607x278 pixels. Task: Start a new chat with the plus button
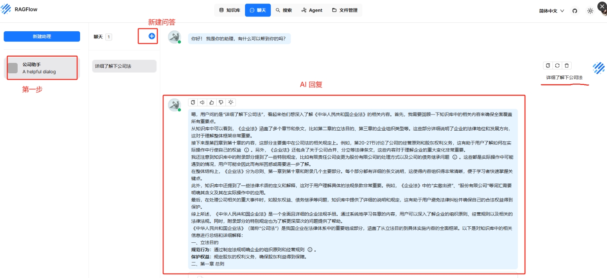pos(151,36)
